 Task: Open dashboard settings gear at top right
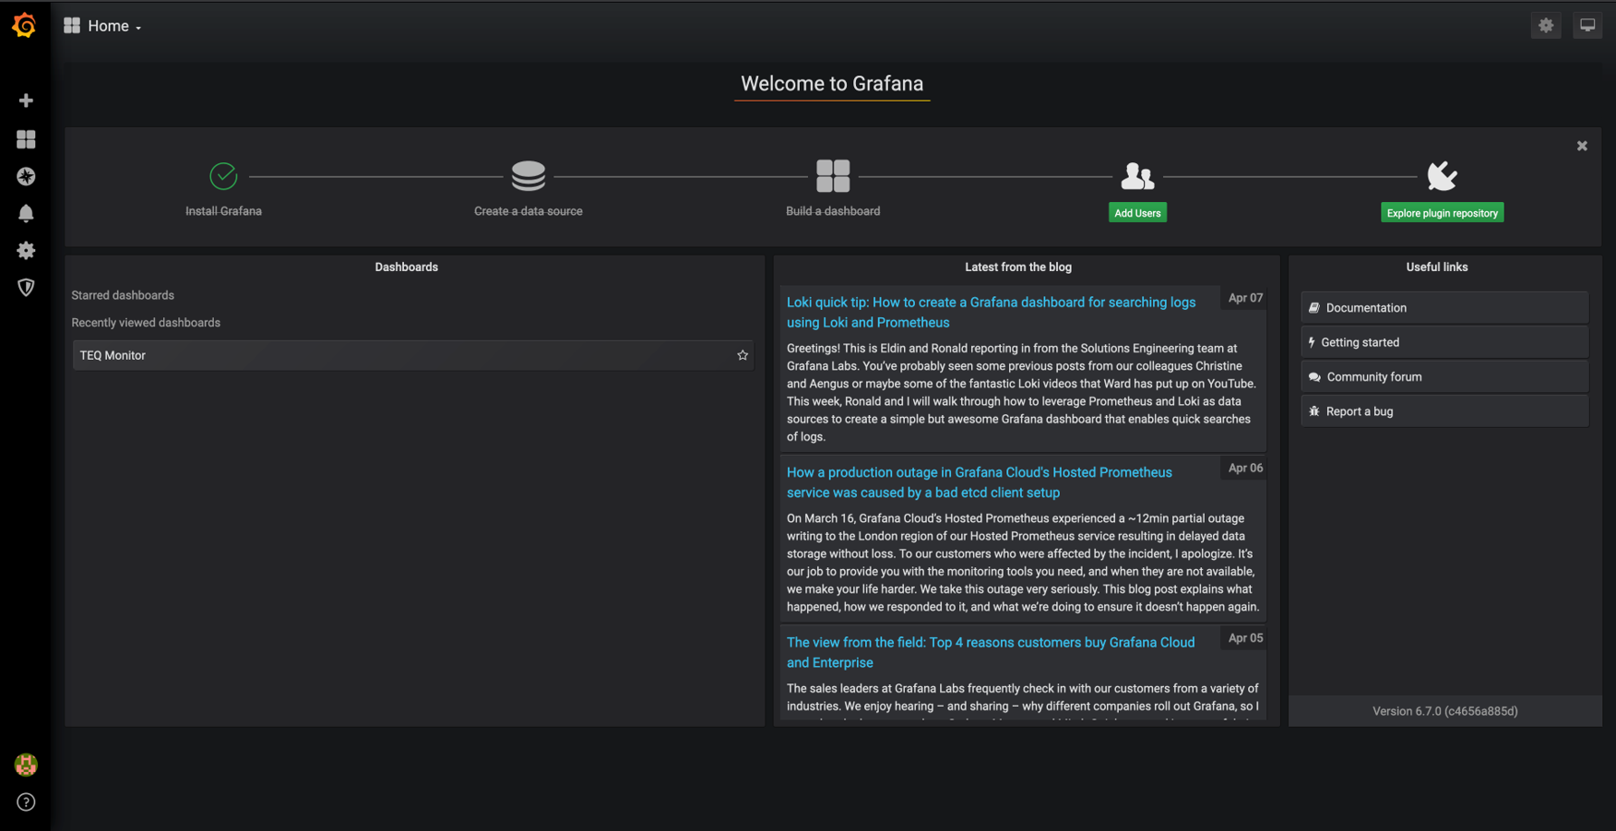(1546, 26)
